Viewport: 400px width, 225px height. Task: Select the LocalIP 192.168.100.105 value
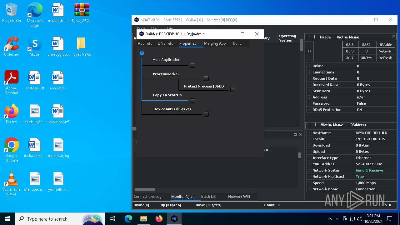[370, 139]
